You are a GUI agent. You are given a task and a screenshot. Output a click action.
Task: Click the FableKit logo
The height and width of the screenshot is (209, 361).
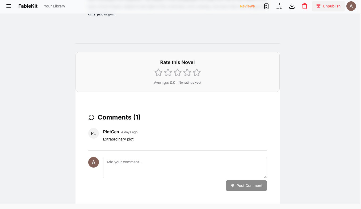point(28,6)
